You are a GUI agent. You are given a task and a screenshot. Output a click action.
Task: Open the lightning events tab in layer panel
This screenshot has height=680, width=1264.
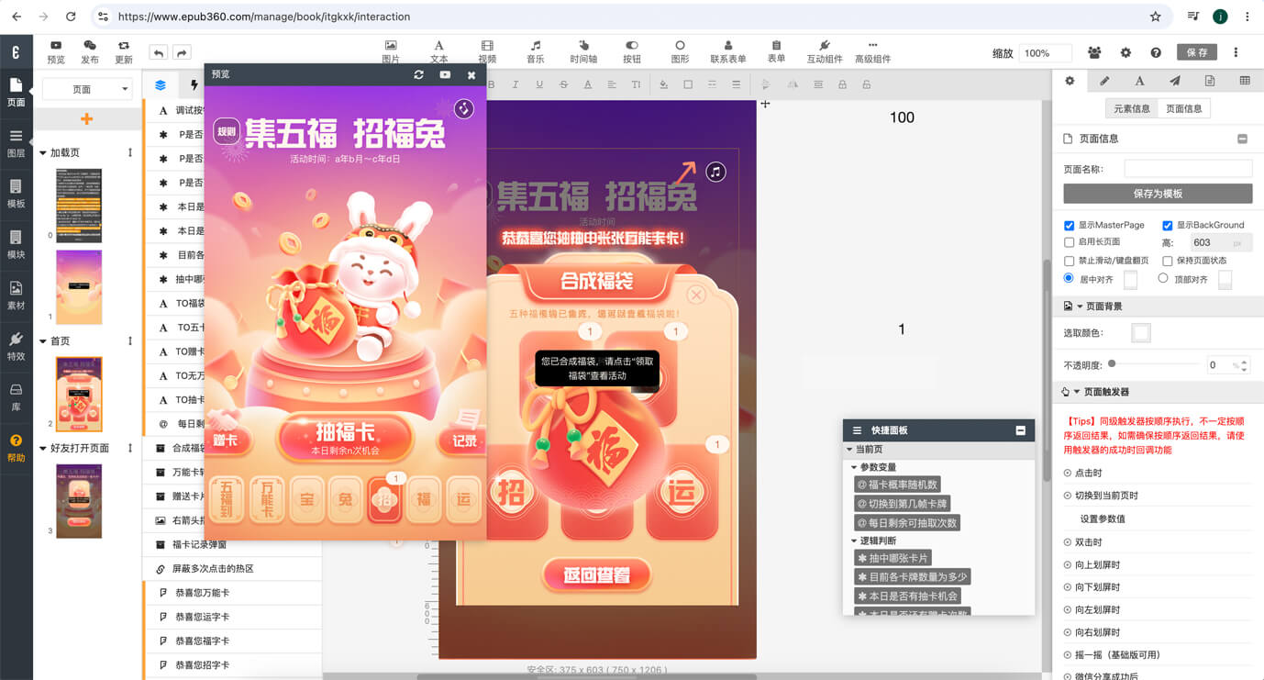coord(194,85)
